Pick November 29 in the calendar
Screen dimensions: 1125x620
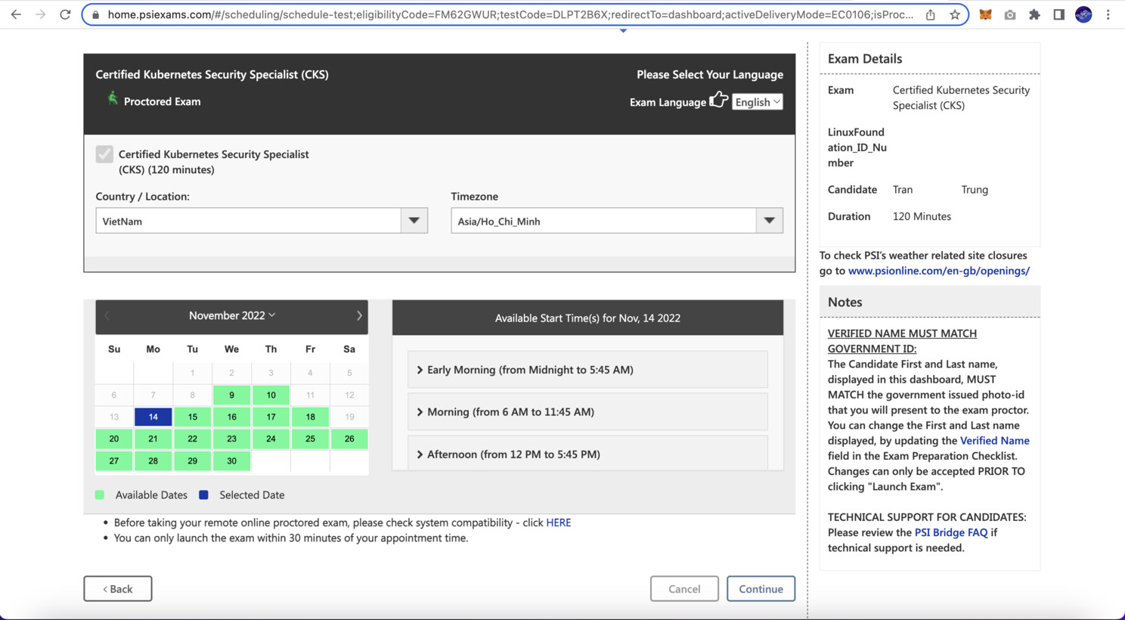coord(192,460)
